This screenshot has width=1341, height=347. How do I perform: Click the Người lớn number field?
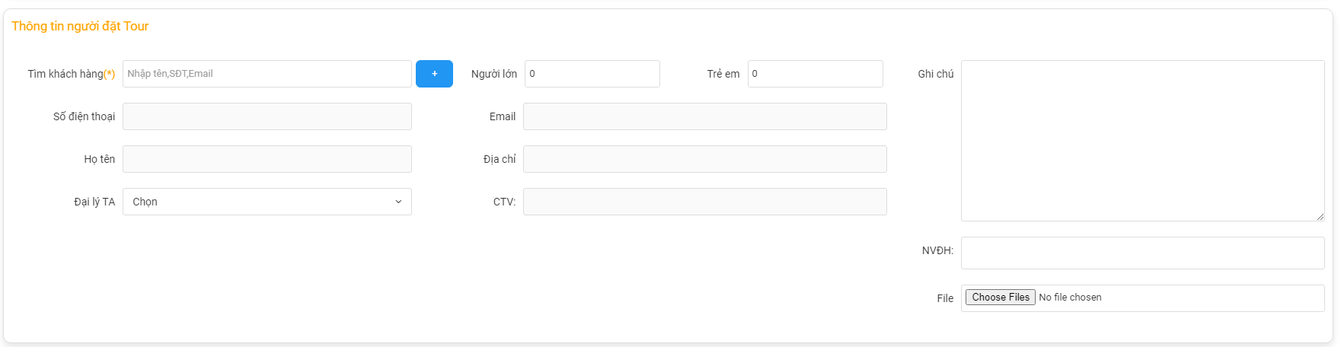pos(592,74)
